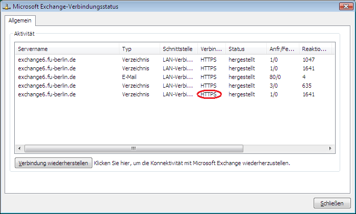356x214 pixels.
Task: Click the horizontal scrollbar right arrow
Action: 330,148
